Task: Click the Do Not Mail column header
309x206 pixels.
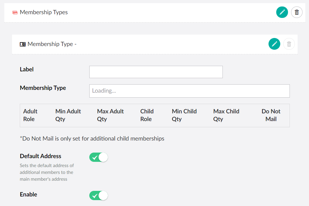Action: click(271, 115)
